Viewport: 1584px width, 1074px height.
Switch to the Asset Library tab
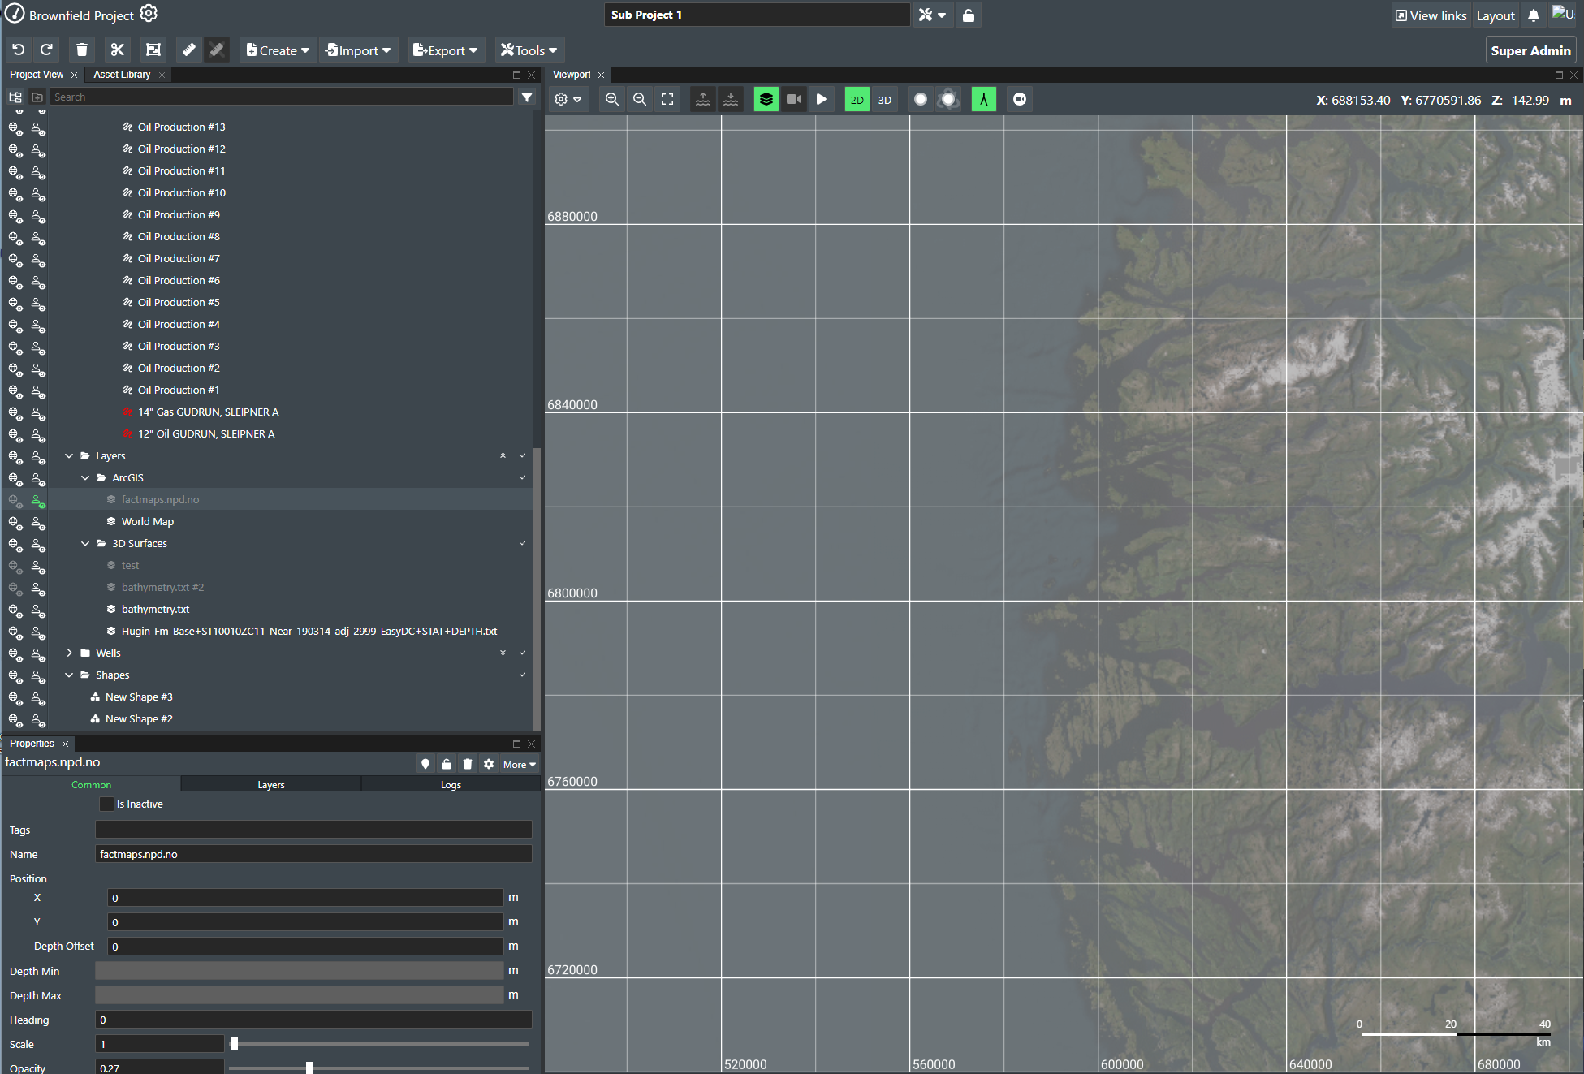pos(122,75)
